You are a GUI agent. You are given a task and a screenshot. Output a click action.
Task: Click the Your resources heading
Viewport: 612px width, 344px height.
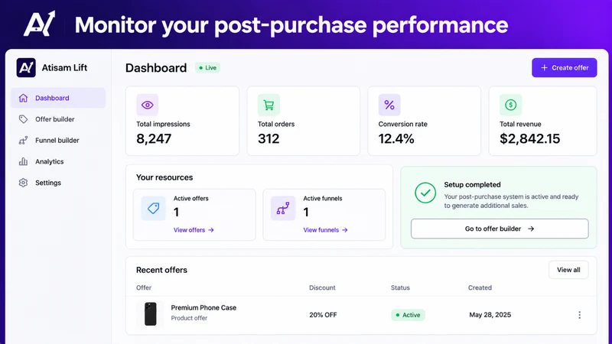[164, 177]
